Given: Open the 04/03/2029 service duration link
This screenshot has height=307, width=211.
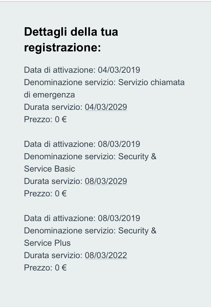Looking at the screenshot, I should point(106,107).
